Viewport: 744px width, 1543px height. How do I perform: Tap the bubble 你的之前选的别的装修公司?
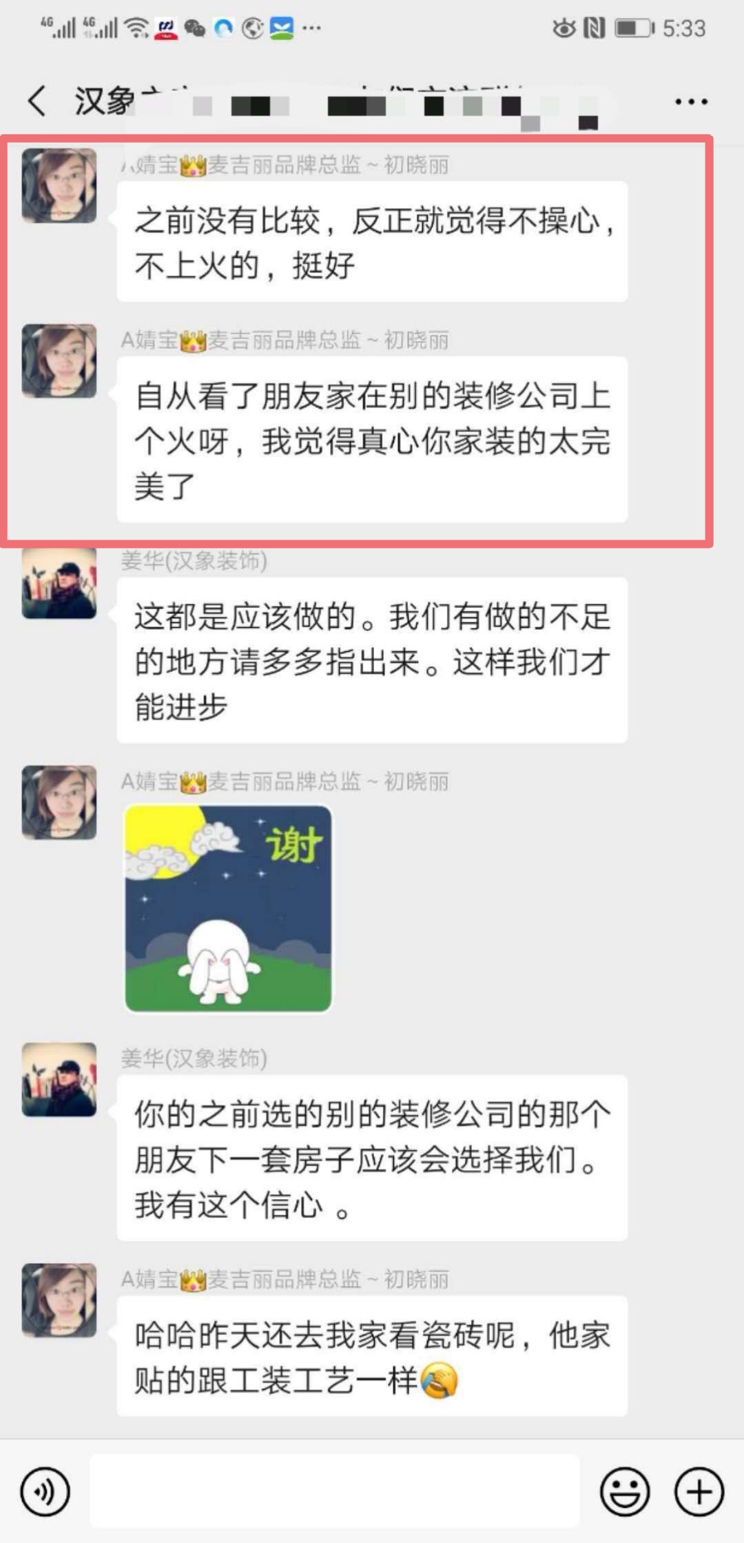[x=372, y=1158]
